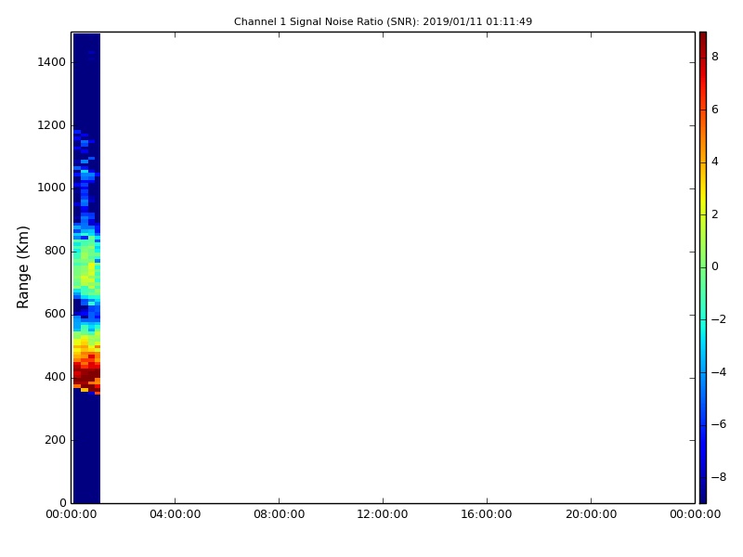Viewport: 743px width, 557px height.
Task: Select the 600 y-axis tick label
Action: coord(55,314)
